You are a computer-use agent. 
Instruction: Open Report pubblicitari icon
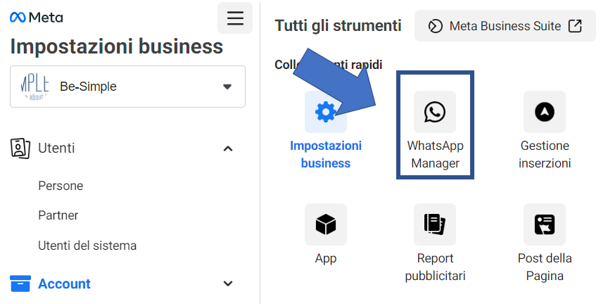(x=435, y=224)
